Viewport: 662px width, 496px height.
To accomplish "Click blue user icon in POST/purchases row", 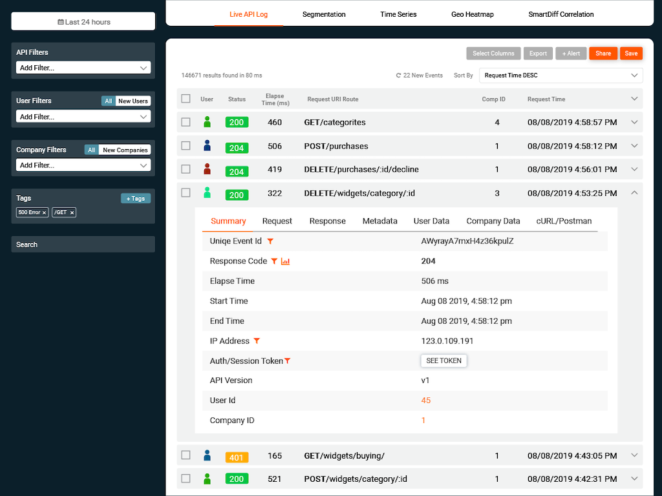I will (207, 146).
